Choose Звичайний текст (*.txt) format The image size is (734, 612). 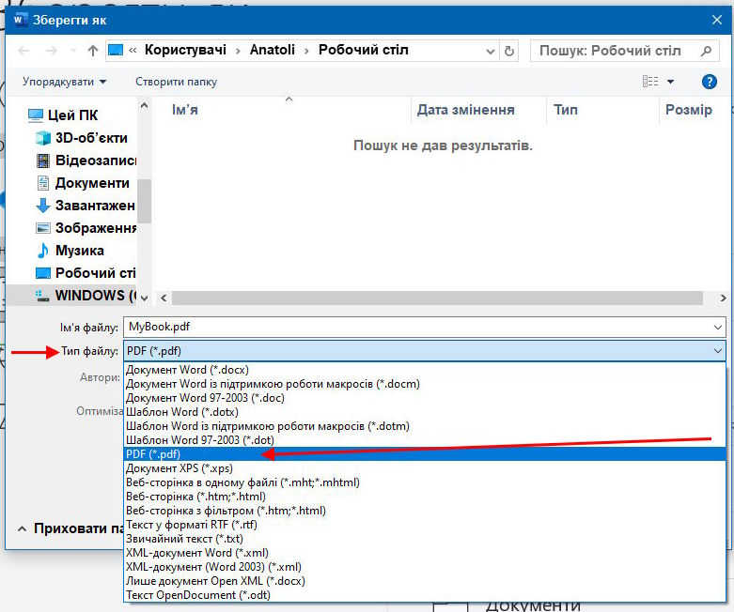[x=425, y=539]
